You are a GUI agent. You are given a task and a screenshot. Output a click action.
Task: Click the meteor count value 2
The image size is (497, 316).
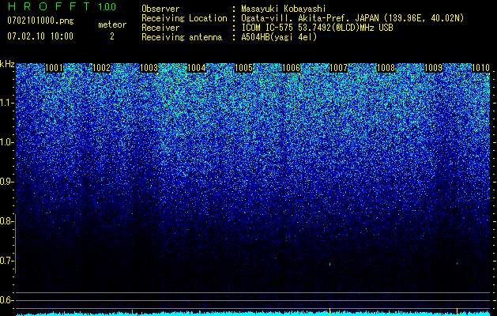(112, 36)
